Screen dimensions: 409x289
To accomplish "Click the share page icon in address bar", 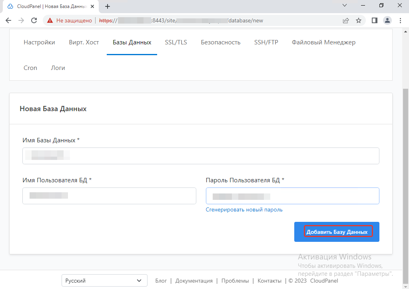I will pyautogui.click(x=346, y=20).
